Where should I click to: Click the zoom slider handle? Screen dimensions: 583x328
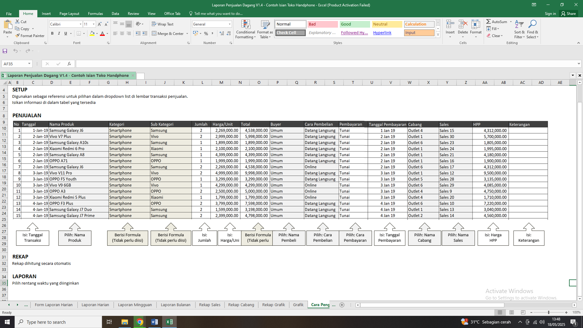click(x=549, y=313)
